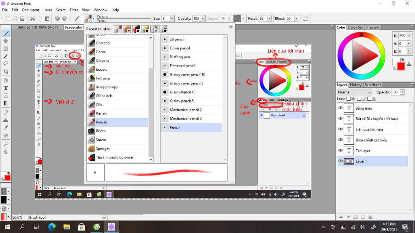Viewport: 415px width, 233px height.
Task: Select the Perspective grid tool
Action: 6,80
